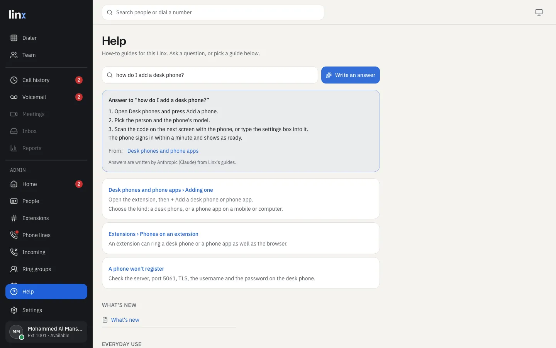Open Mohammed Al Mans... profile card
Screen dimensions: 556x348
point(46,332)
